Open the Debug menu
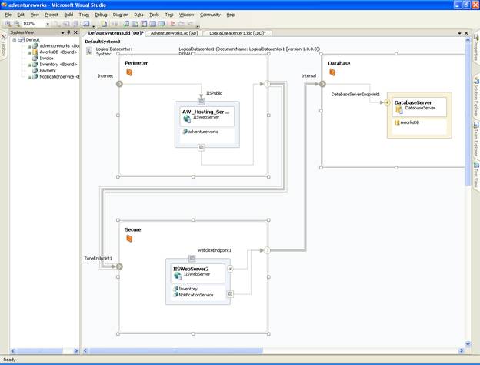This screenshot has height=365, width=480. (x=101, y=15)
